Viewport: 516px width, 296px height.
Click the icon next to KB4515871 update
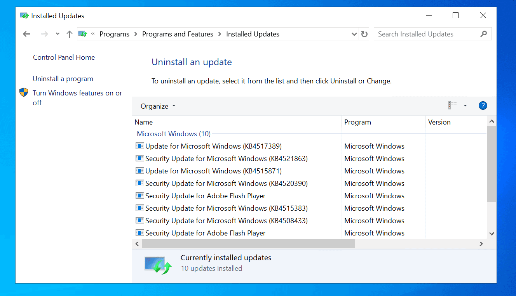(139, 171)
